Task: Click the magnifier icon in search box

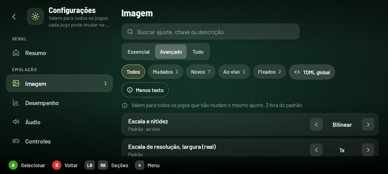Action: coord(130,32)
